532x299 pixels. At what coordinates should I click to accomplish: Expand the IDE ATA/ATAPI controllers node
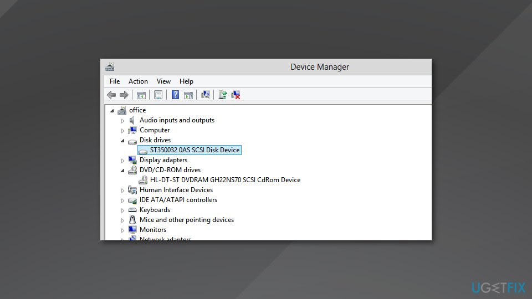click(x=122, y=200)
